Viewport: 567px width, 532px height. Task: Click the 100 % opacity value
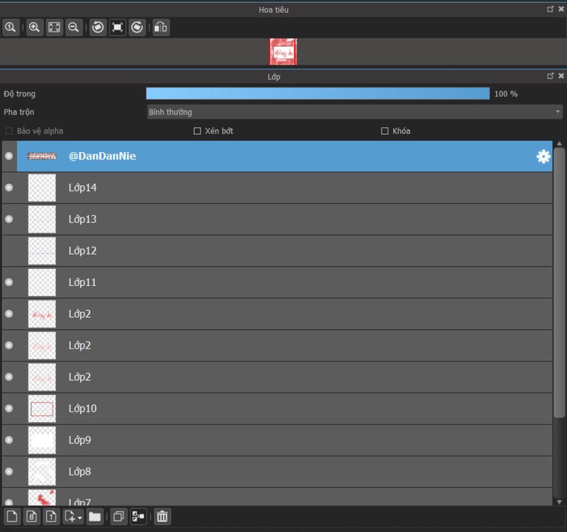506,94
